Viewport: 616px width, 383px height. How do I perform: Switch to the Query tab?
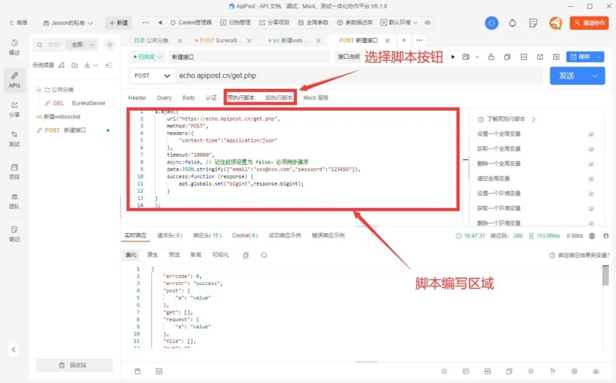click(164, 97)
